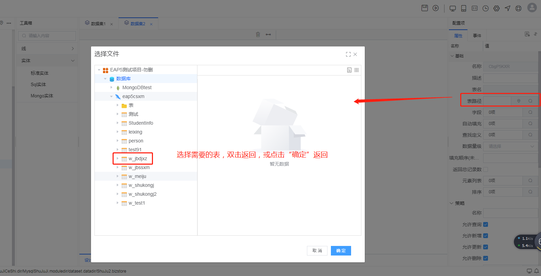Toggle the 允许查询 checkbox

(486, 224)
